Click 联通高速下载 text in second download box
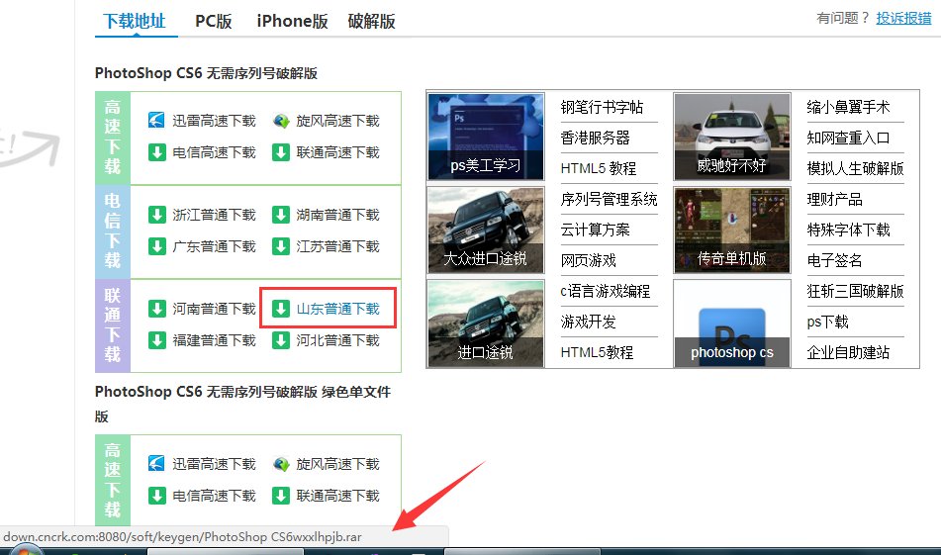Viewport: 941px width, 555px height. click(337, 496)
